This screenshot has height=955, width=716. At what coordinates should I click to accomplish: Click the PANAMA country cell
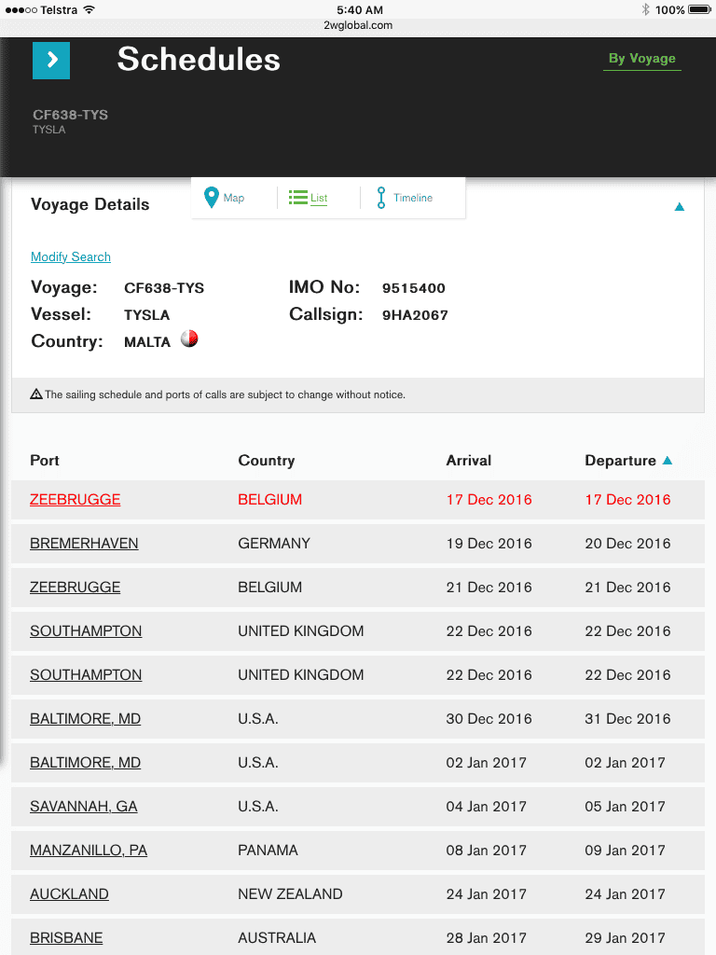click(268, 851)
